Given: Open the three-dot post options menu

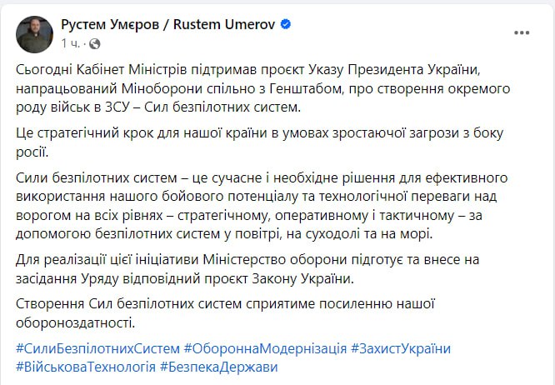Looking at the screenshot, I should click(522, 33).
